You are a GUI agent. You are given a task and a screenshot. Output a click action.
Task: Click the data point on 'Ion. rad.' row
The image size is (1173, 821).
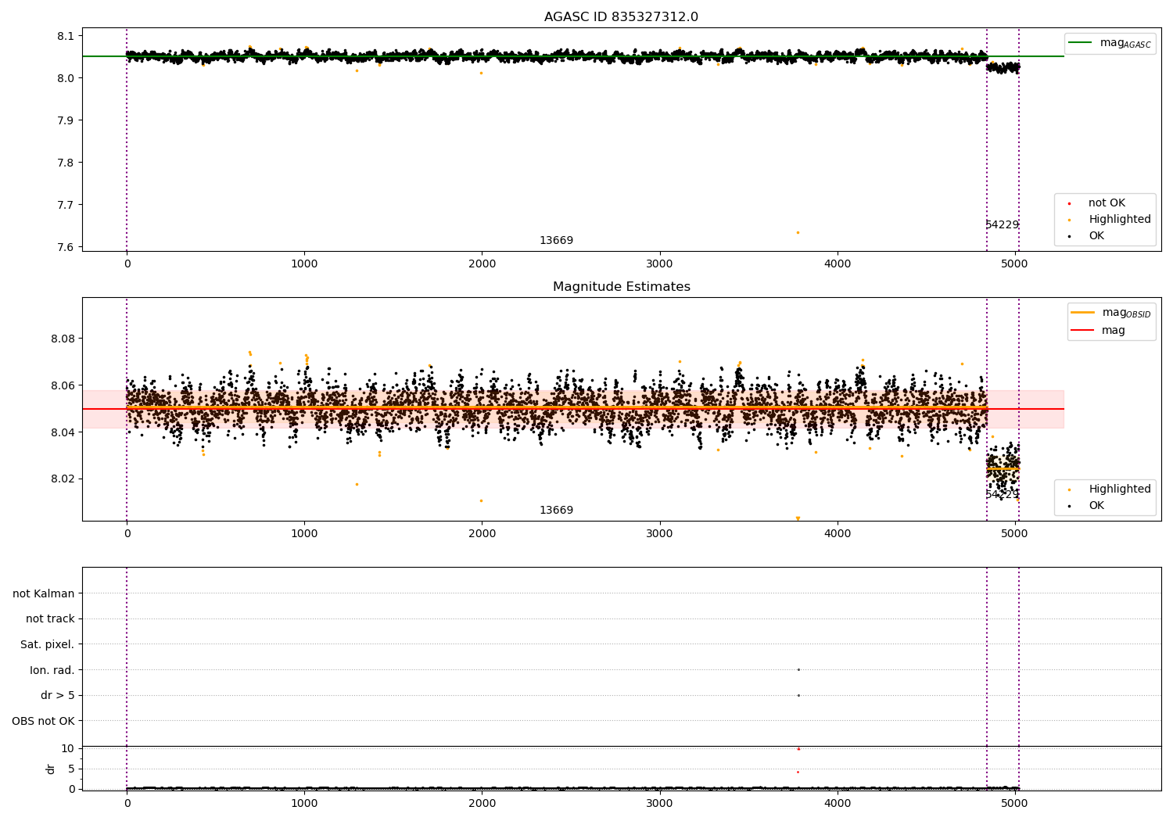pos(798,669)
